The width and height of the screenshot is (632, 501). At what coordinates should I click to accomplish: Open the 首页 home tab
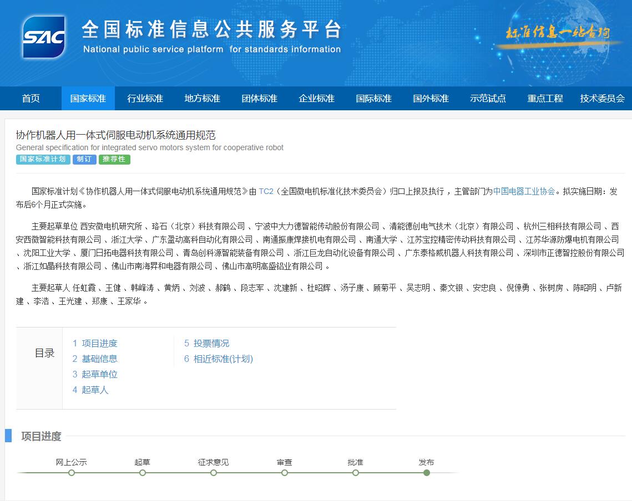click(31, 99)
